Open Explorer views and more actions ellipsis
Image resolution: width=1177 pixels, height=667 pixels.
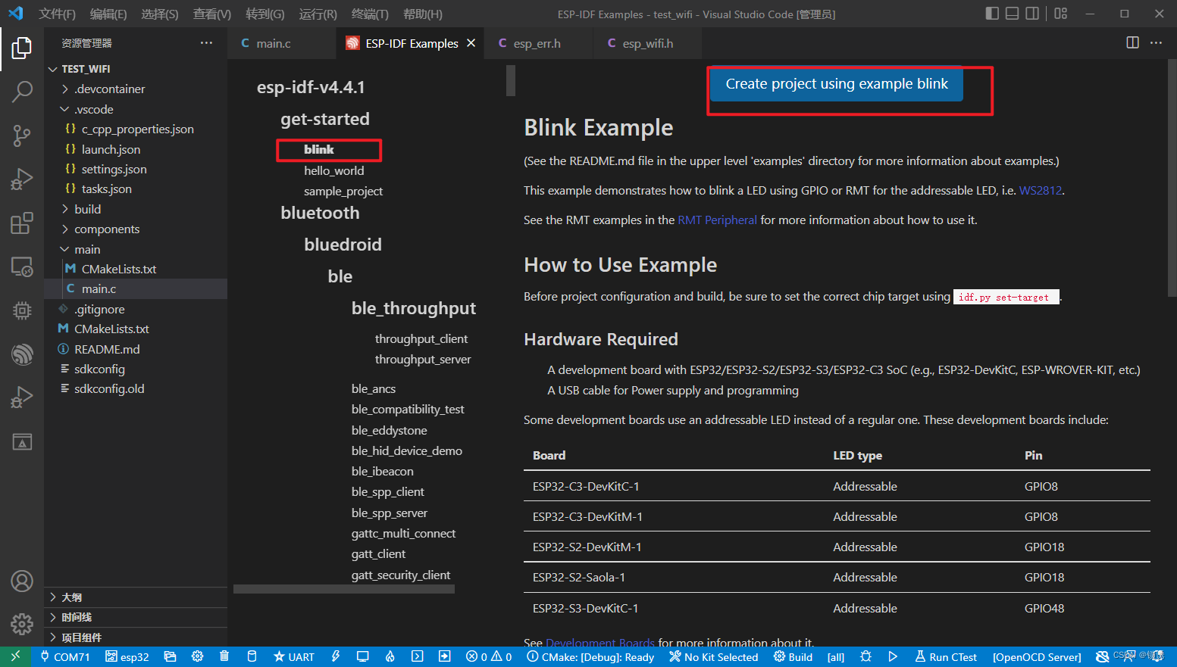tap(206, 42)
